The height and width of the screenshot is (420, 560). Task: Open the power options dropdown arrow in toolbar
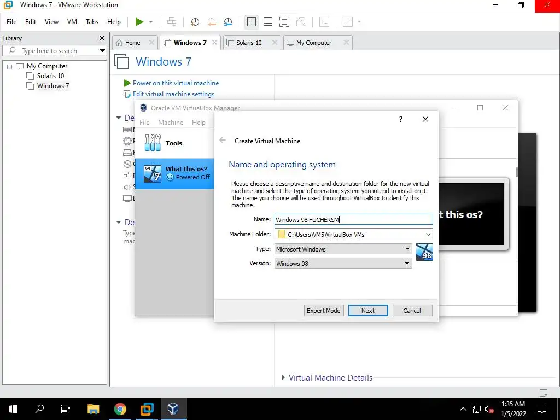point(151,22)
